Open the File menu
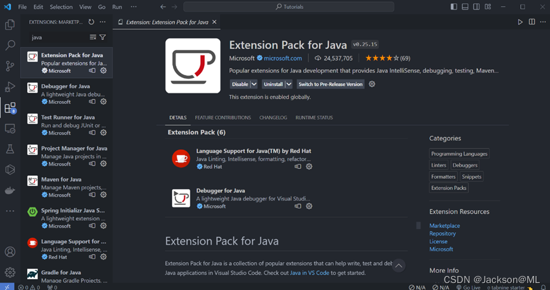This screenshot has height=290, width=550. (x=22, y=6)
